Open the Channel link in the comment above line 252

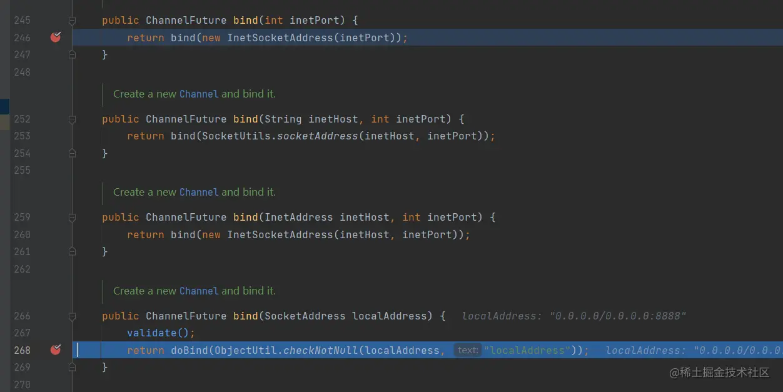199,94
